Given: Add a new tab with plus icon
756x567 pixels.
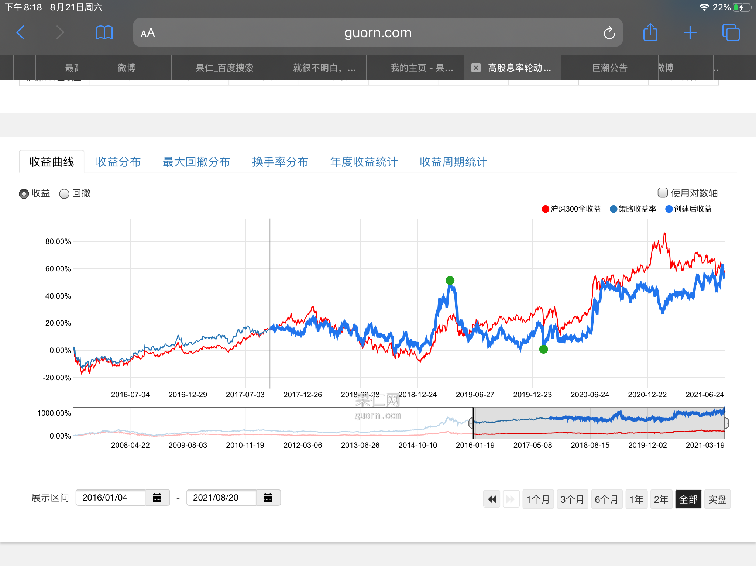Looking at the screenshot, I should [x=690, y=32].
